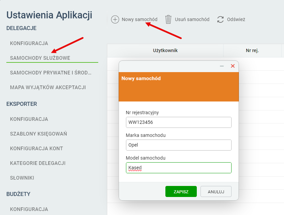Focus the Nr rejestracyjny field
Viewport: 284px width, 215px height.
point(179,122)
